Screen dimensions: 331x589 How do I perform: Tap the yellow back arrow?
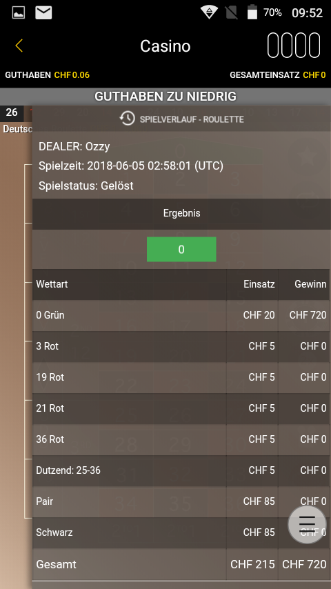click(19, 46)
